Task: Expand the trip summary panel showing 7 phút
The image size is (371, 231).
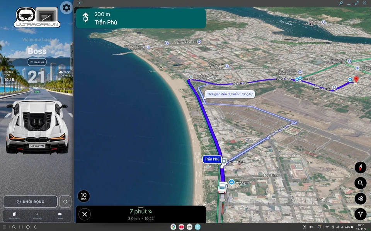Action: 141,214
